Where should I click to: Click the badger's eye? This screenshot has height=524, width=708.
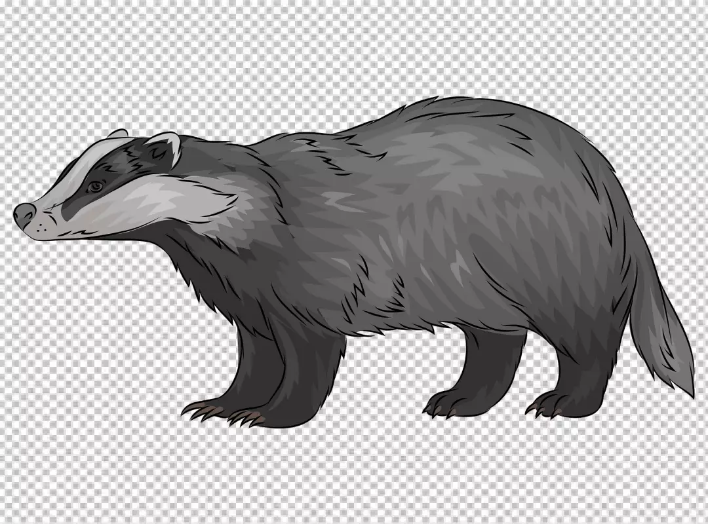pos(95,187)
